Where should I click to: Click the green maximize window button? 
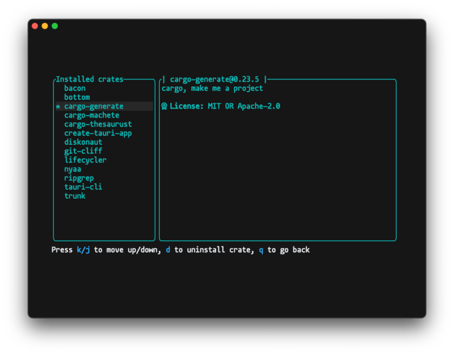tap(54, 26)
